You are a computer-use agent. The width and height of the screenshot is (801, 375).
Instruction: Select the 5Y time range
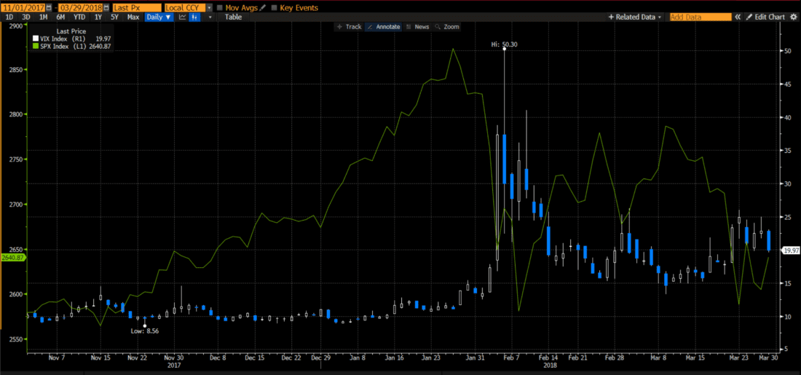(115, 17)
